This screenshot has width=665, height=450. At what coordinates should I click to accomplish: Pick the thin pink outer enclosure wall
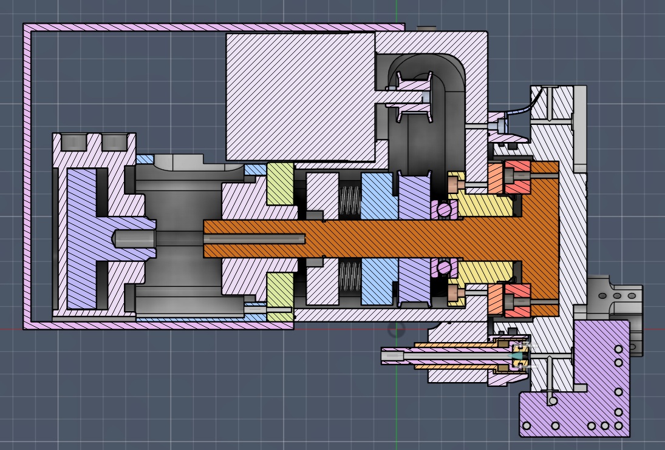point(27,176)
